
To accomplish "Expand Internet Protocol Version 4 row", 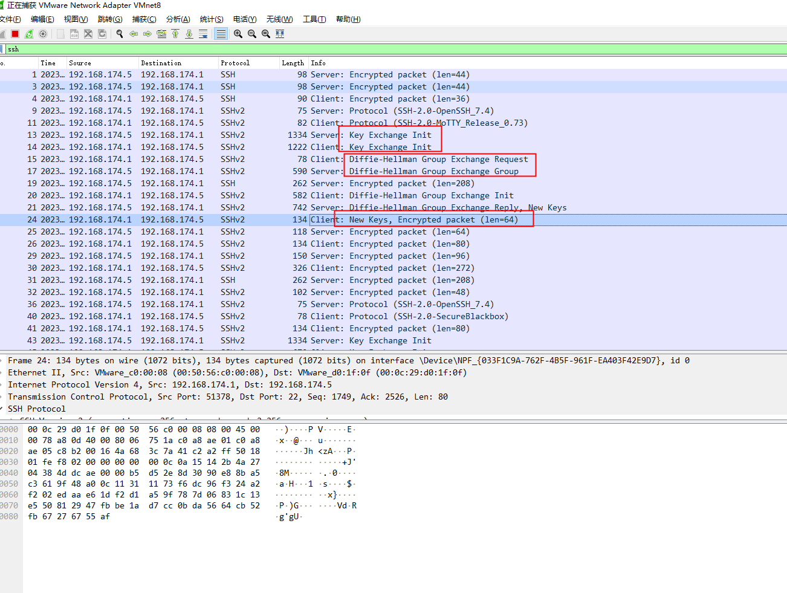I will click(2, 384).
